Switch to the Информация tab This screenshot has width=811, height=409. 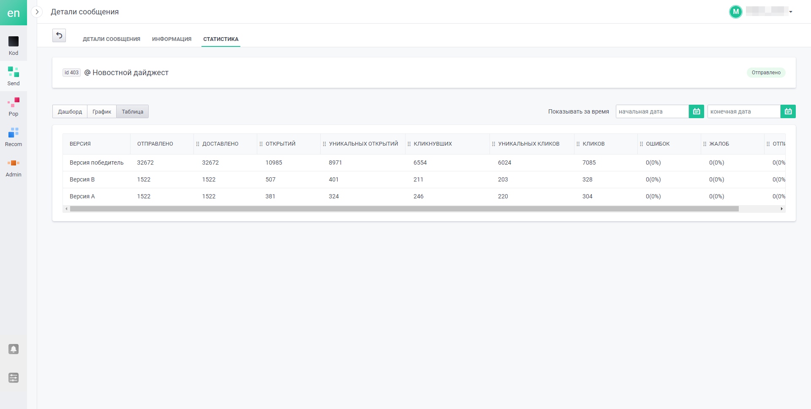[171, 39]
